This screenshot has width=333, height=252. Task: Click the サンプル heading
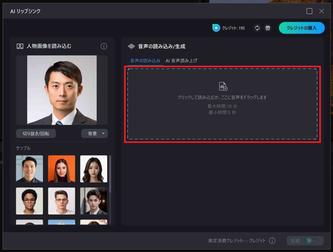click(23, 148)
